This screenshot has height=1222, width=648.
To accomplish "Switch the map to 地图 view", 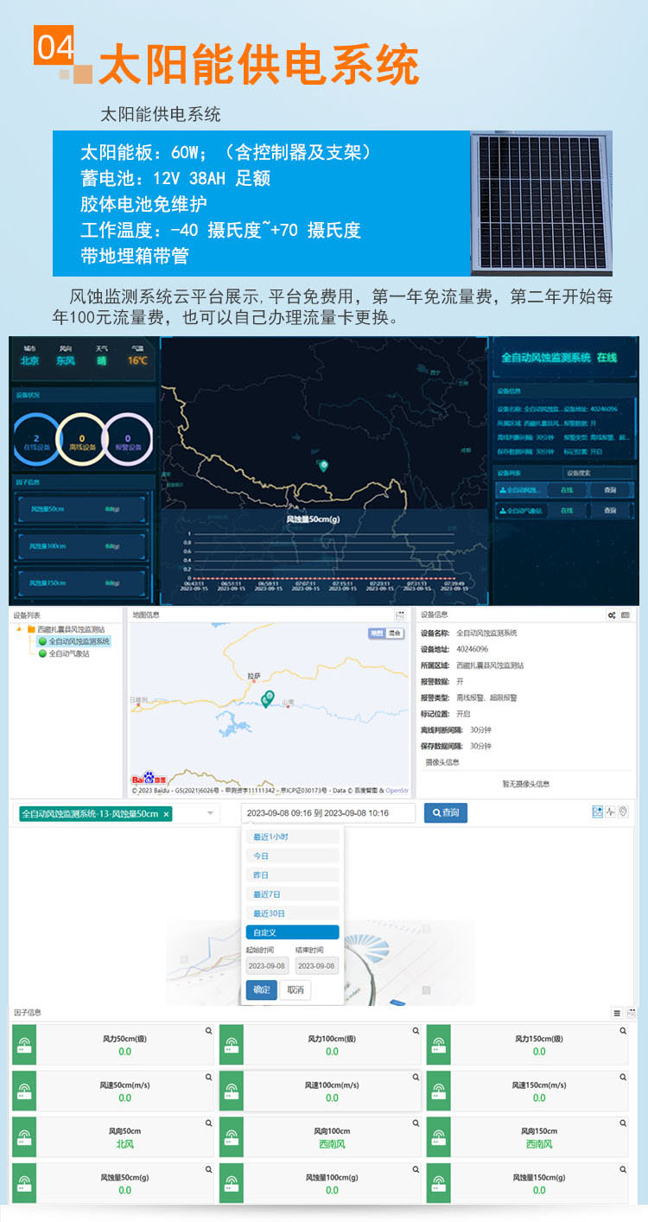I will (x=377, y=633).
